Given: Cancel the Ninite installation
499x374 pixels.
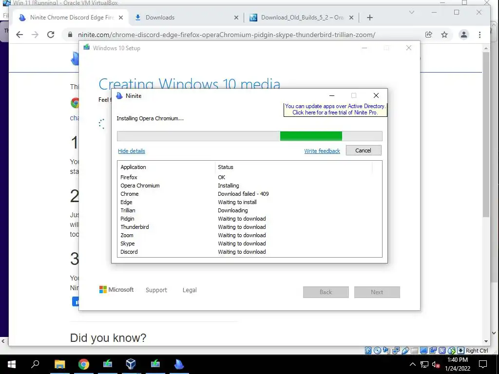Looking at the screenshot, I should pos(364,150).
